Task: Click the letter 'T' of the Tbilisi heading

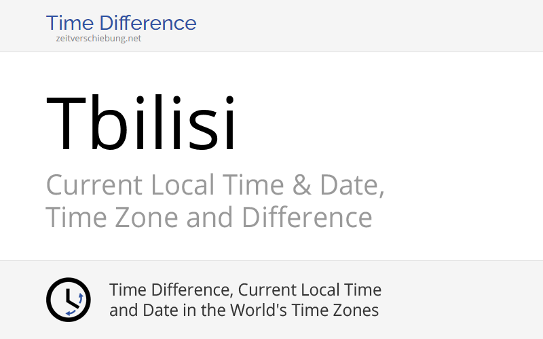Action: pyautogui.click(x=67, y=124)
